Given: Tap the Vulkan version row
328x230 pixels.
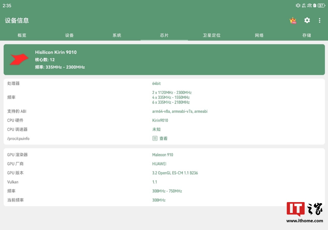Looking at the screenshot, I should tap(164, 182).
